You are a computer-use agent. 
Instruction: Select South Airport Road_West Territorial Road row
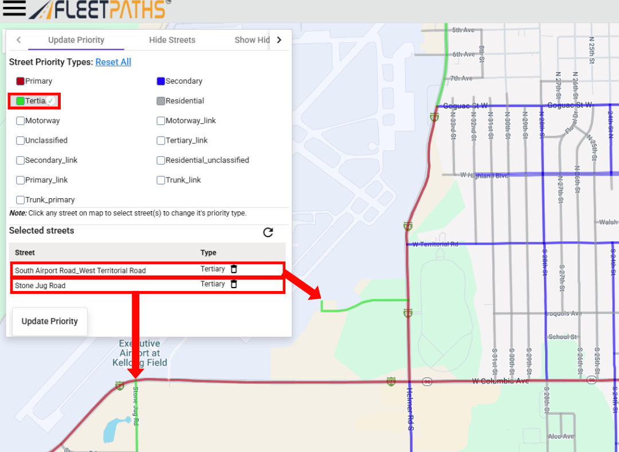[80, 270]
